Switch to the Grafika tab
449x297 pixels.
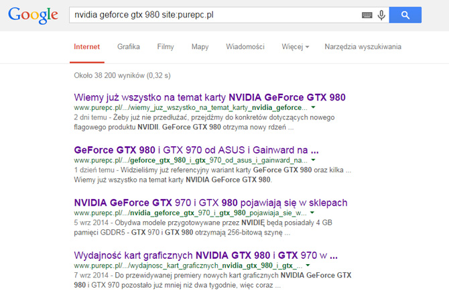tap(129, 47)
